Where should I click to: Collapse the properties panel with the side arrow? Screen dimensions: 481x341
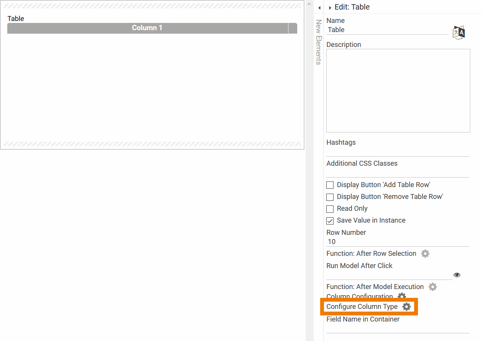(x=319, y=7)
